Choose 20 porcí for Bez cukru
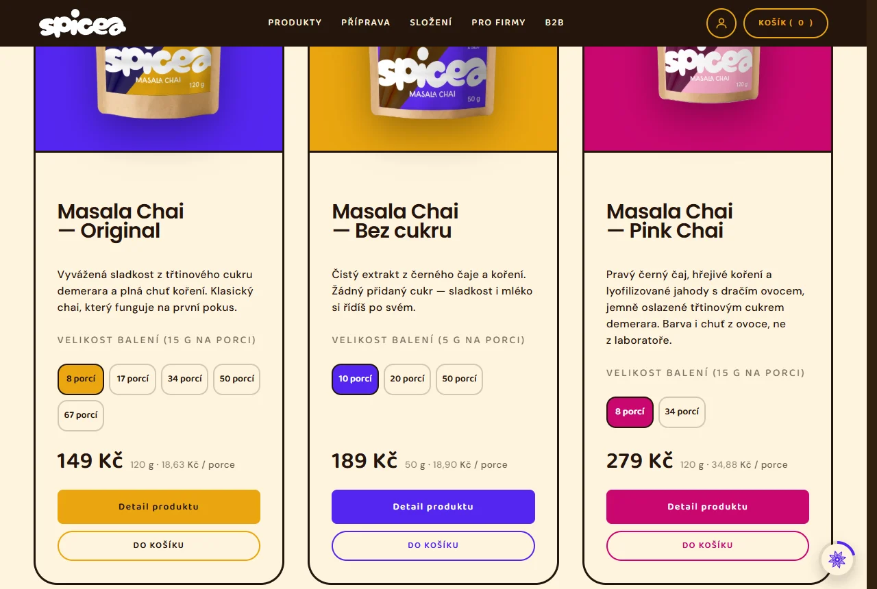 pos(407,379)
